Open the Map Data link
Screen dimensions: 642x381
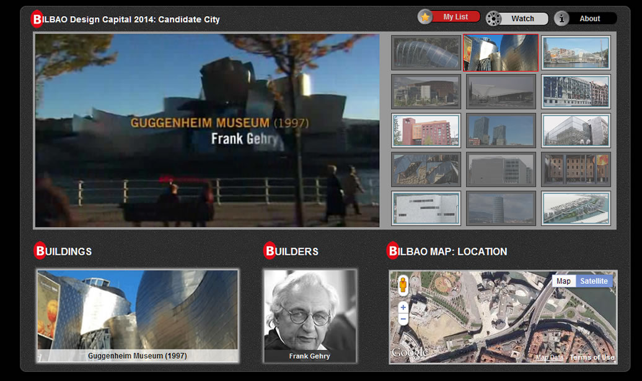550,357
